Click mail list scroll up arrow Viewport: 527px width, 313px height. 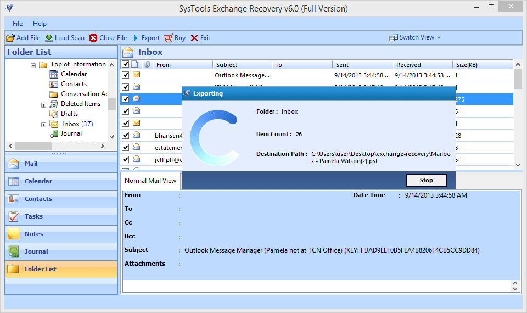[x=518, y=64]
